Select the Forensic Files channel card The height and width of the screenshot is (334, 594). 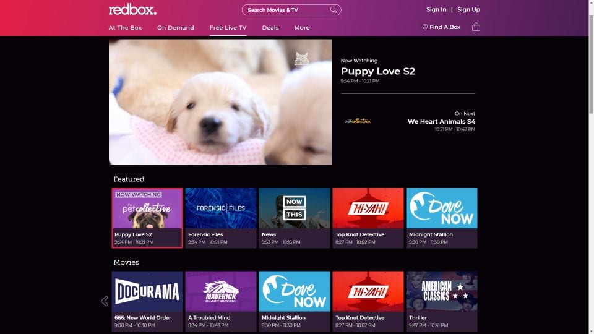pyautogui.click(x=221, y=218)
